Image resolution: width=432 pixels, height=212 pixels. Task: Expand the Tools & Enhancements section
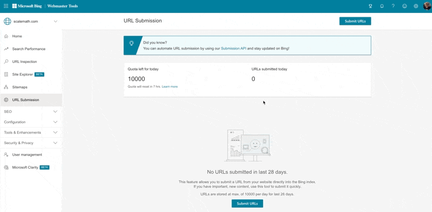tap(31, 132)
